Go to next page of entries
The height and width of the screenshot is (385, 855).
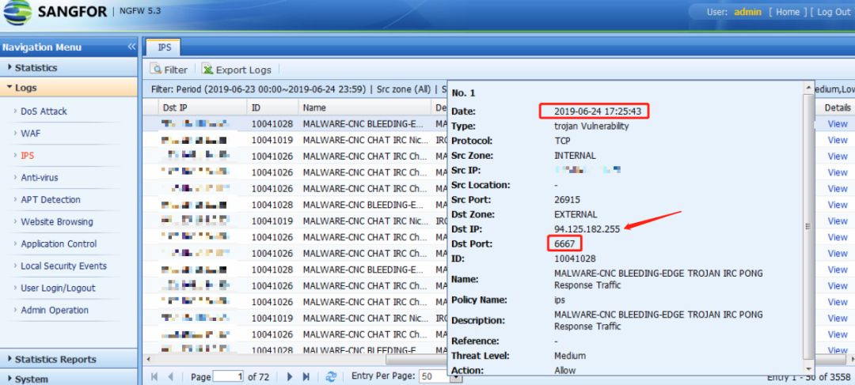point(290,376)
